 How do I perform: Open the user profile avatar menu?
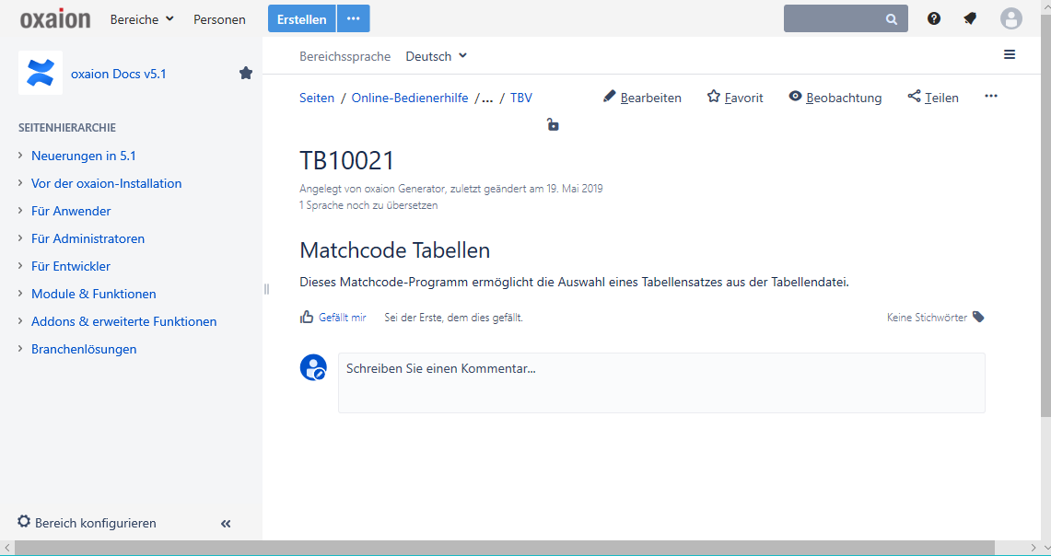1010,18
